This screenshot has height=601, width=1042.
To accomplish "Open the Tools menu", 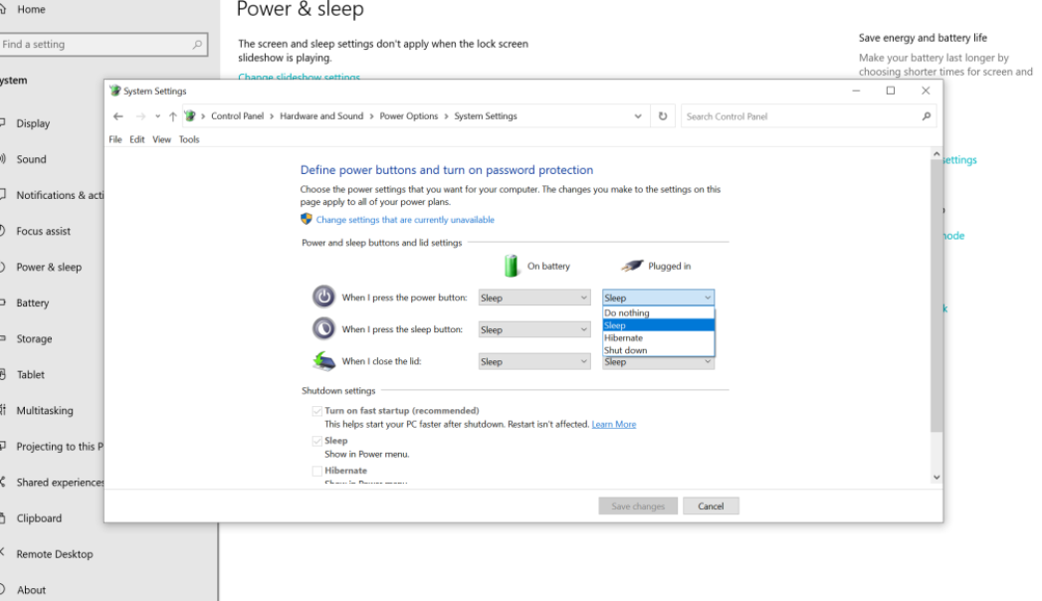I will pos(189,140).
